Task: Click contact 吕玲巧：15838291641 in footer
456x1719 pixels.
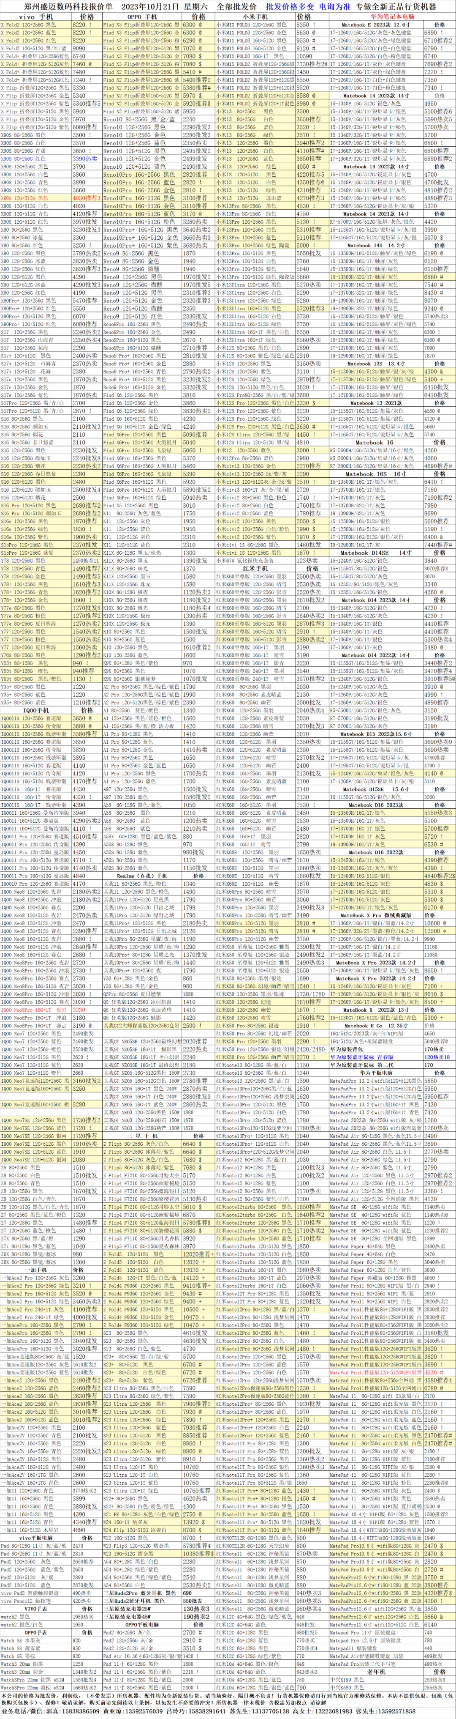Action: (195, 1712)
